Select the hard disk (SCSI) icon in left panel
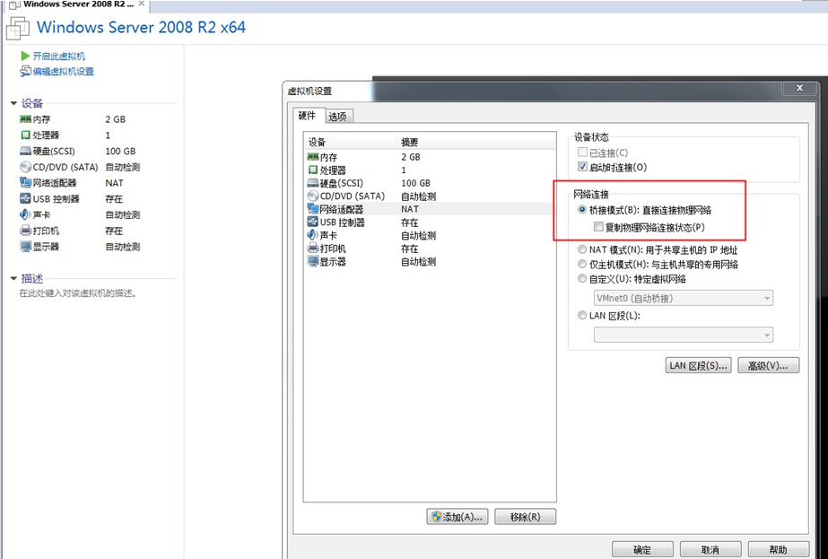The width and height of the screenshot is (828, 559). (25, 151)
